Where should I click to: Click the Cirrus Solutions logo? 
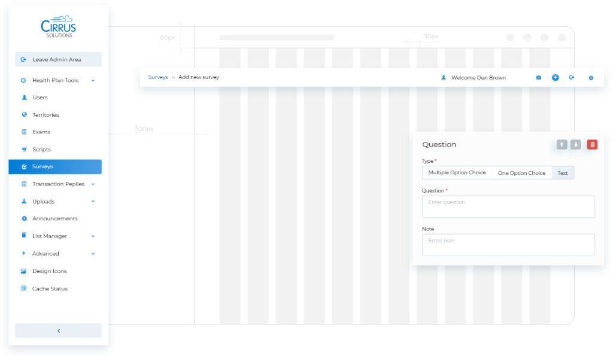pyautogui.click(x=58, y=26)
